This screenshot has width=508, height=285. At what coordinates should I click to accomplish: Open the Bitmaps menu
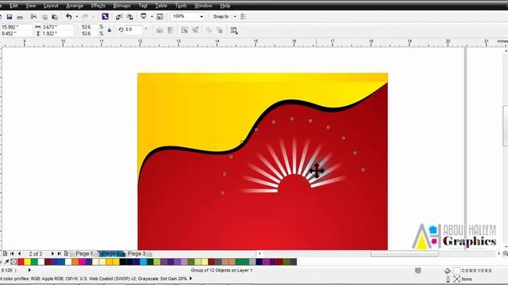pyautogui.click(x=121, y=6)
